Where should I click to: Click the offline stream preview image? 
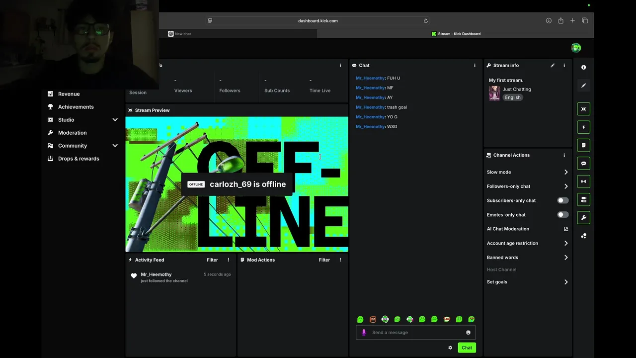click(x=237, y=184)
